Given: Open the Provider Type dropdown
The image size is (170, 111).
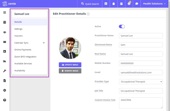Looking at the screenshot, I should 141,82.
